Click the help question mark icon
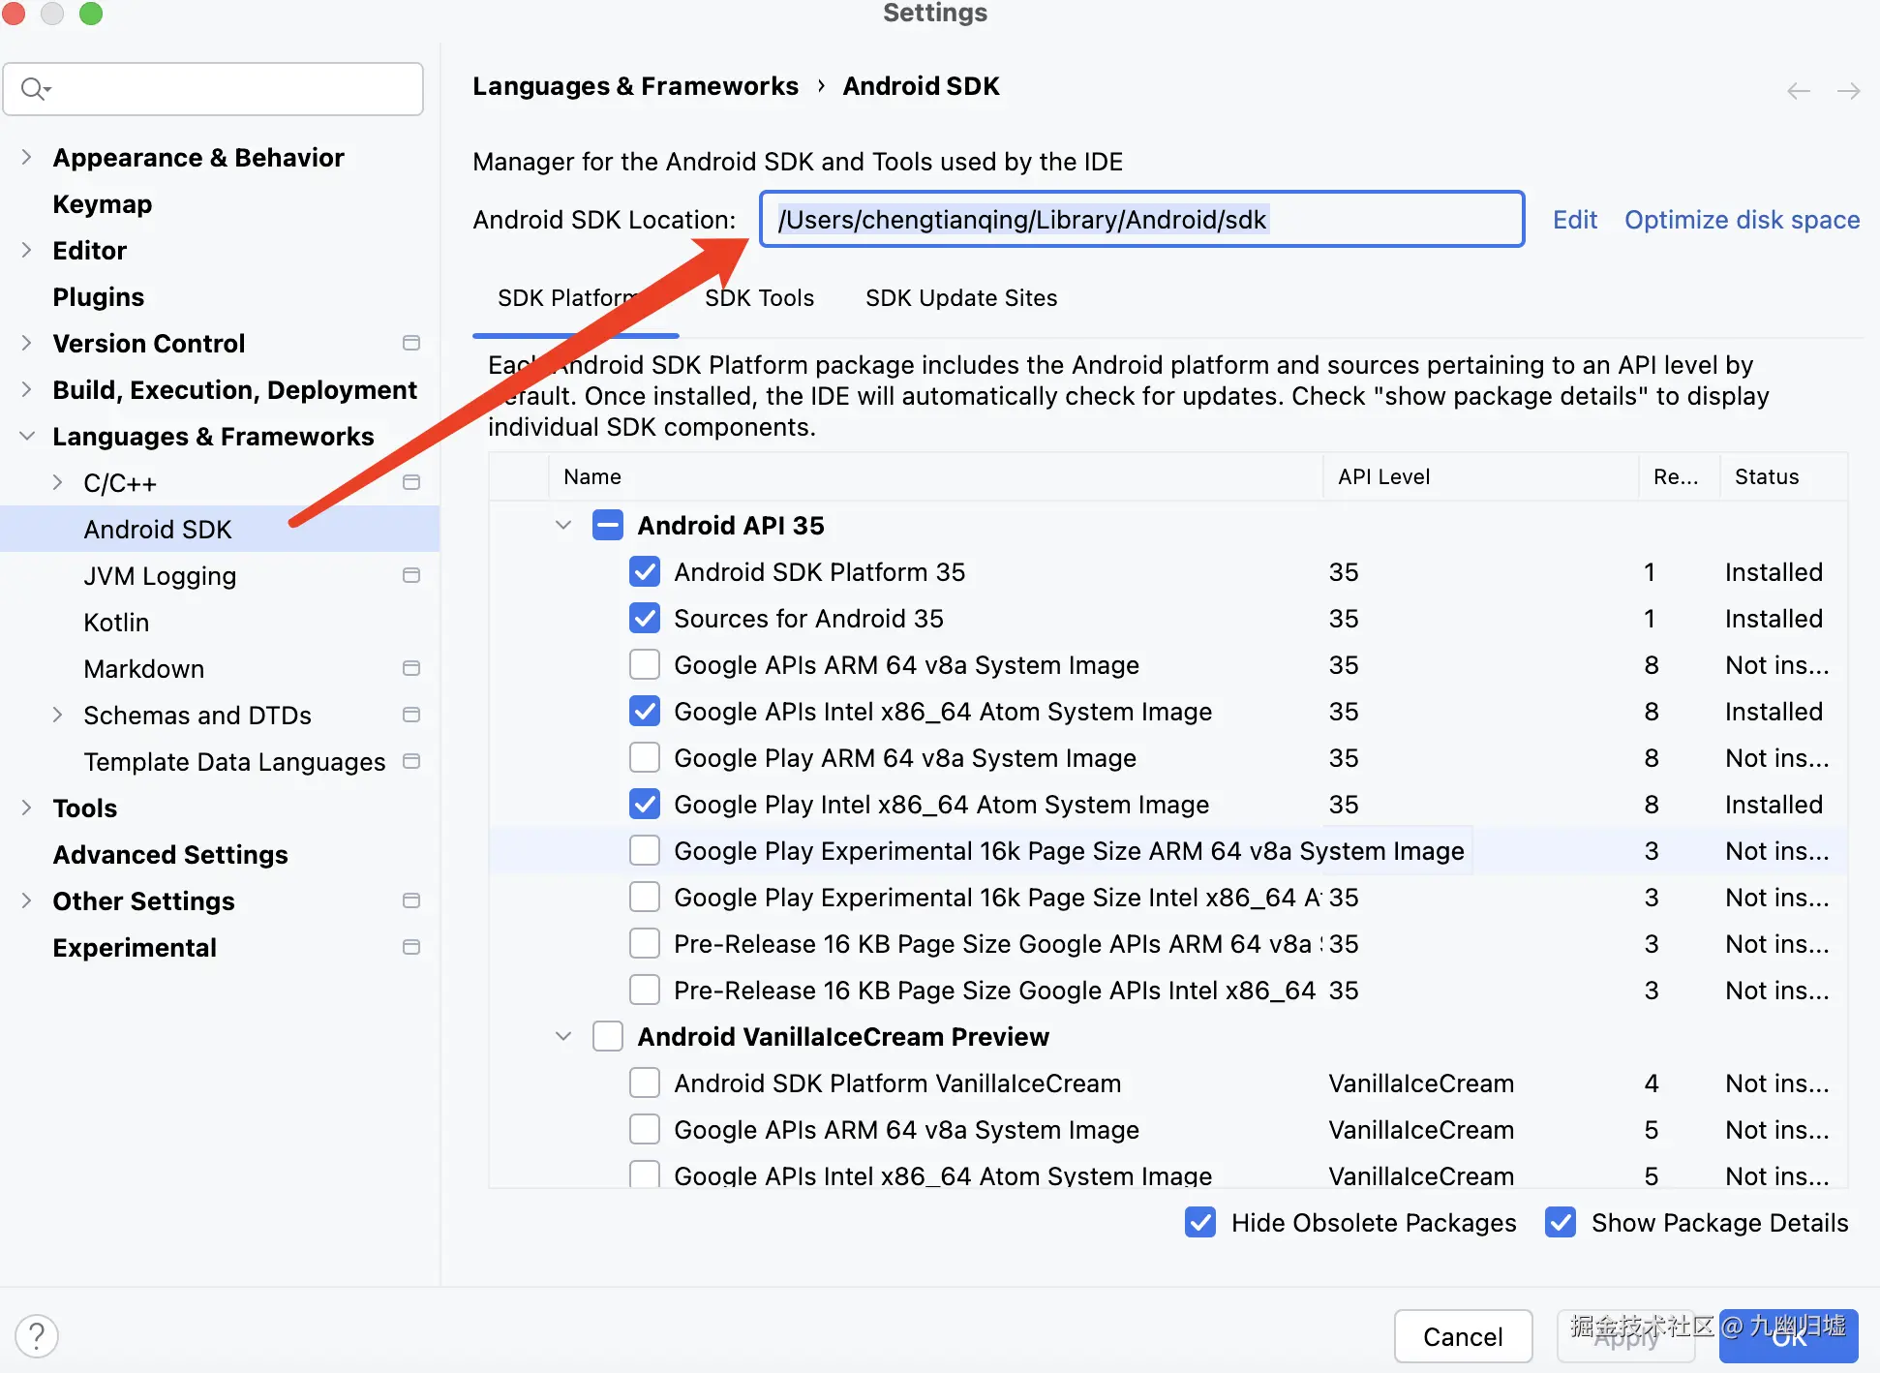The height and width of the screenshot is (1373, 1880). click(37, 1336)
